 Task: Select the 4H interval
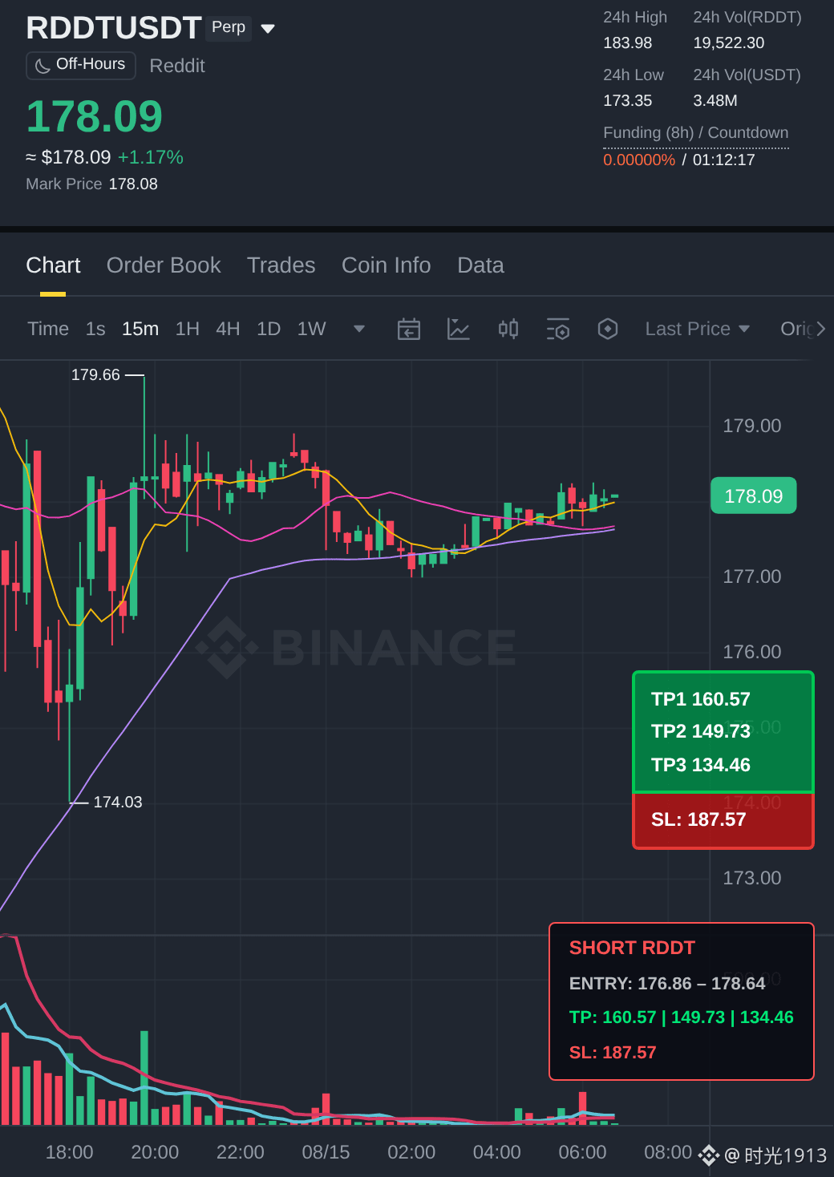[228, 329]
